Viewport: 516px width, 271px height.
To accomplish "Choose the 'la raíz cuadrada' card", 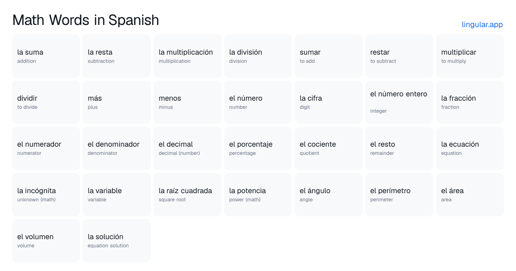I will [187, 194].
